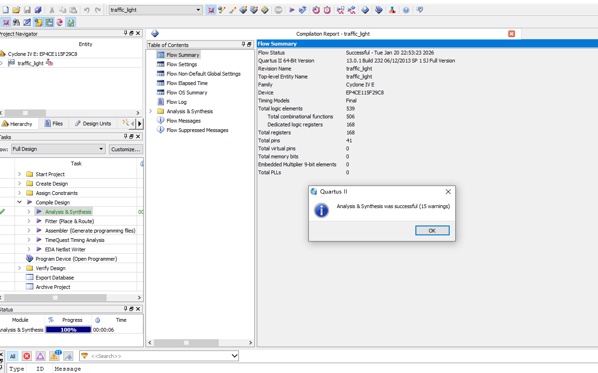The width and height of the screenshot is (598, 373).
Task: Click the Stop Processing icon
Action: (278, 10)
